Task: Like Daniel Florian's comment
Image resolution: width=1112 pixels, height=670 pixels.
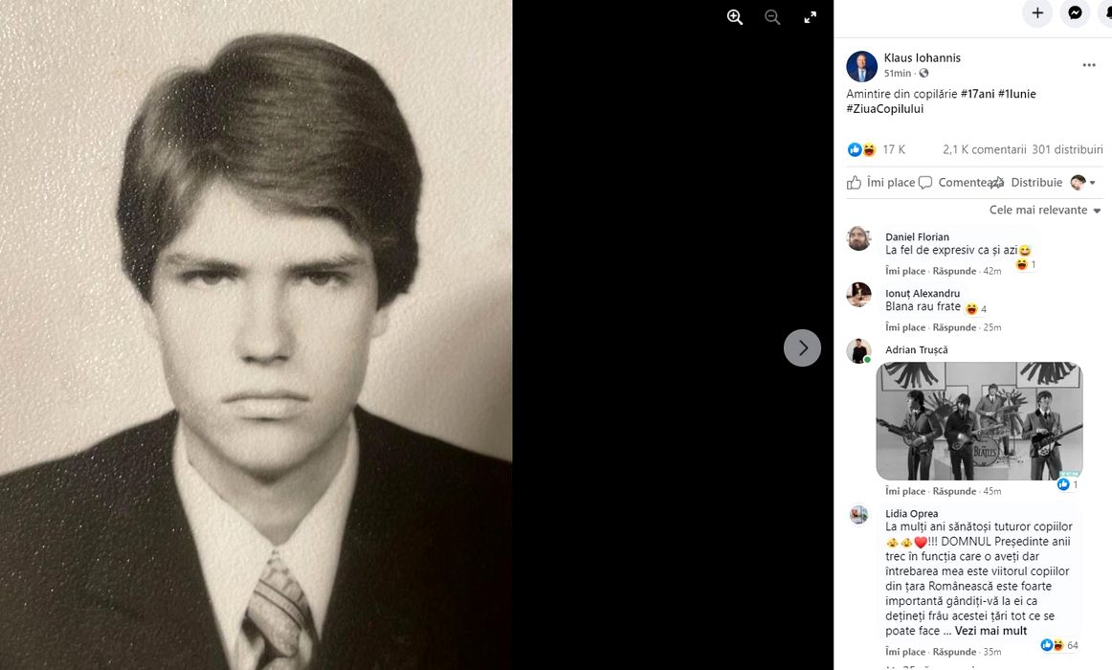Action: tap(905, 271)
